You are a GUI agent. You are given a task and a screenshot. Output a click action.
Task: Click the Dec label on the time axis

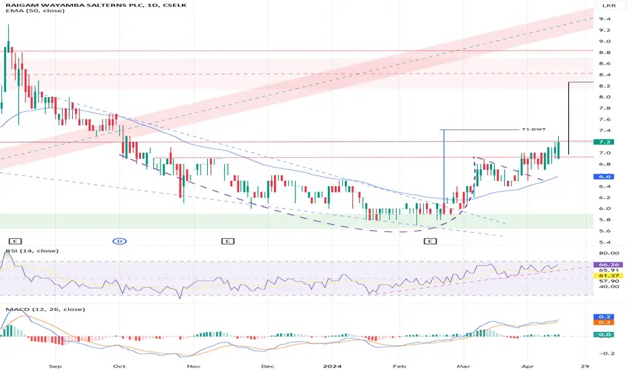click(x=267, y=366)
